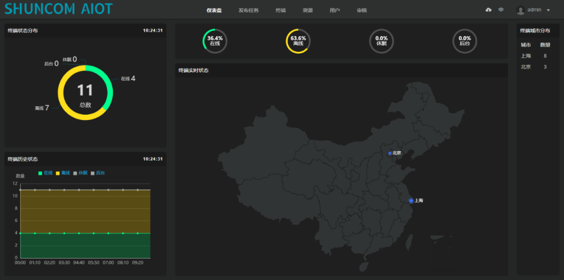
Task: Click the 后台 0.0% circular gauge
Action: (464, 41)
